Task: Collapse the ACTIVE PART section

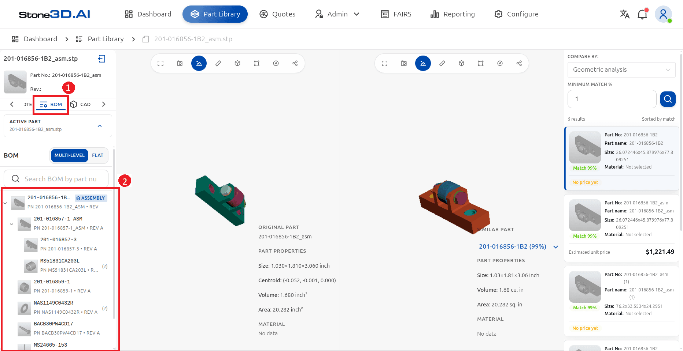Action: click(100, 126)
